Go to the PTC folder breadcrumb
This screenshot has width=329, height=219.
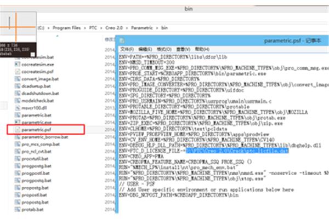tap(93, 28)
